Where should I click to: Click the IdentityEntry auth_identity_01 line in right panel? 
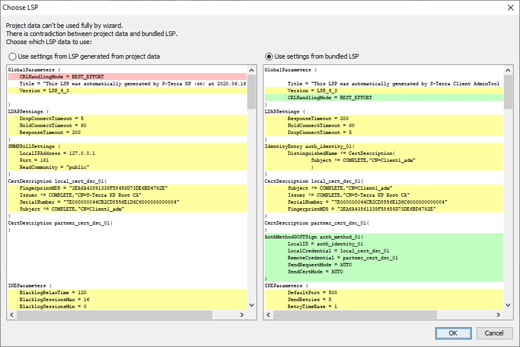click(x=309, y=146)
